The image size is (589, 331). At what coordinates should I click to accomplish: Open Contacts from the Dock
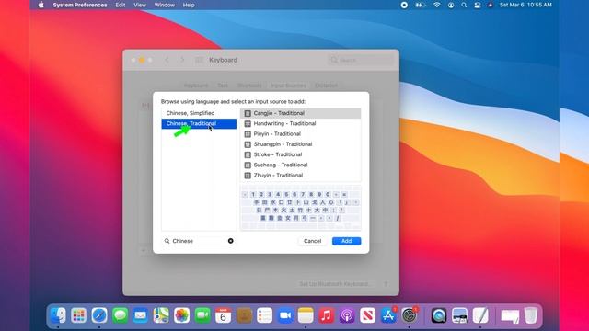point(244,315)
